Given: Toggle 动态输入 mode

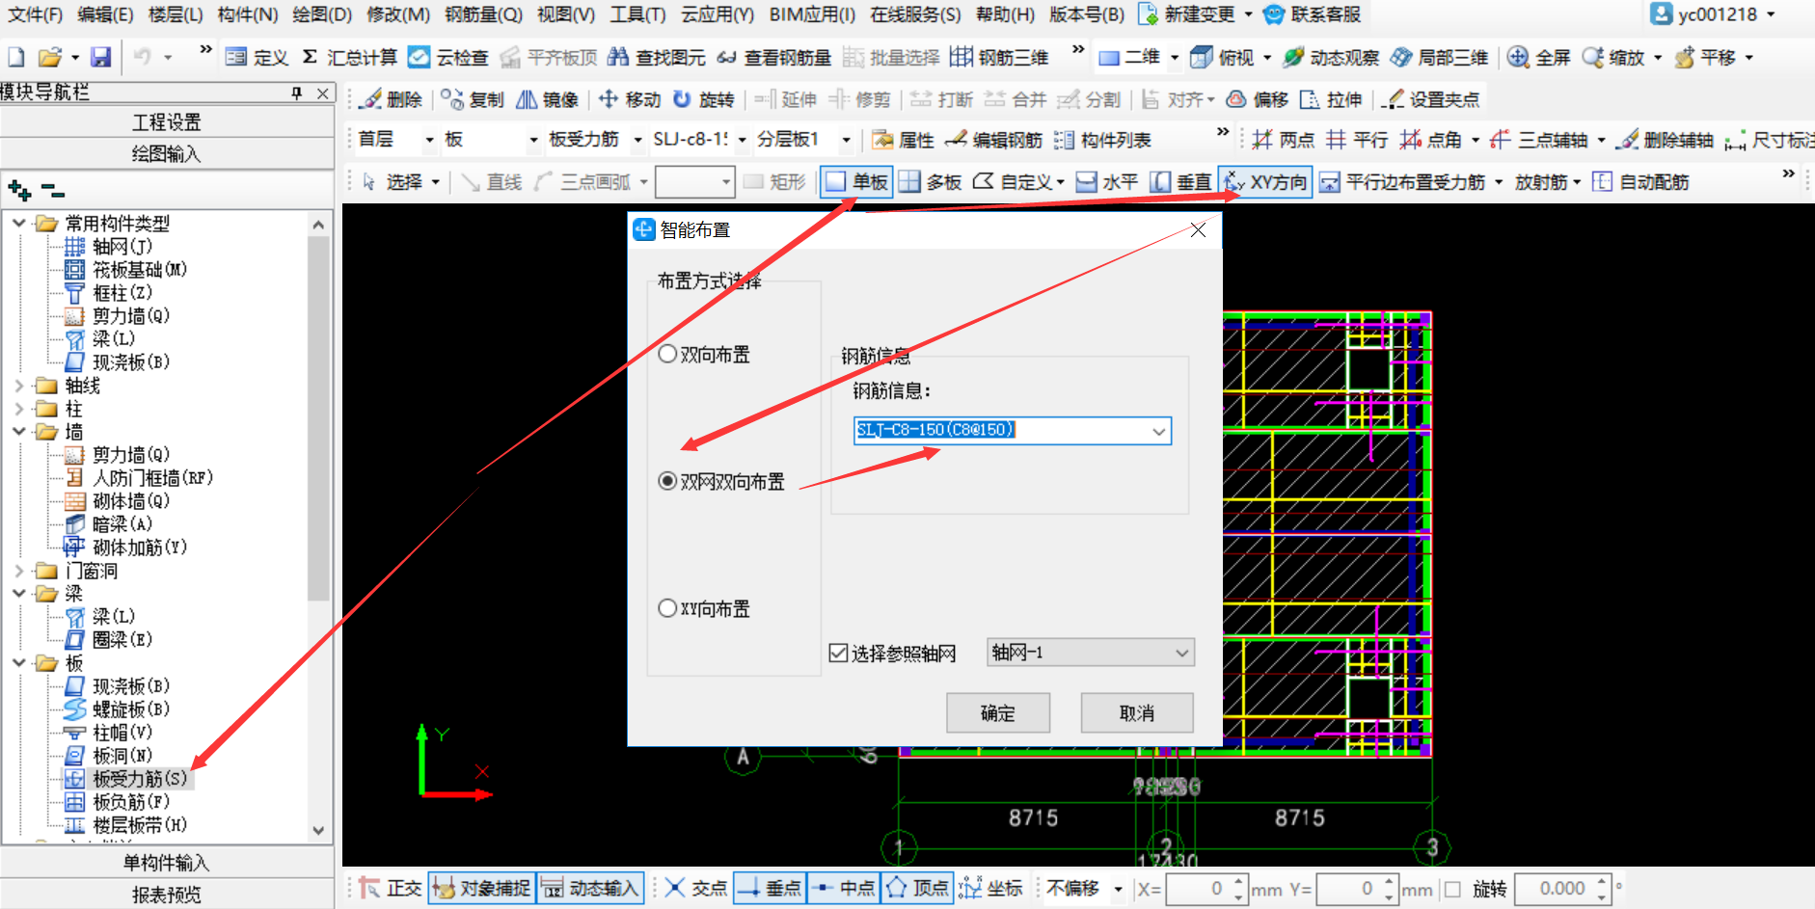Looking at the screenshot, I should 589,888.
